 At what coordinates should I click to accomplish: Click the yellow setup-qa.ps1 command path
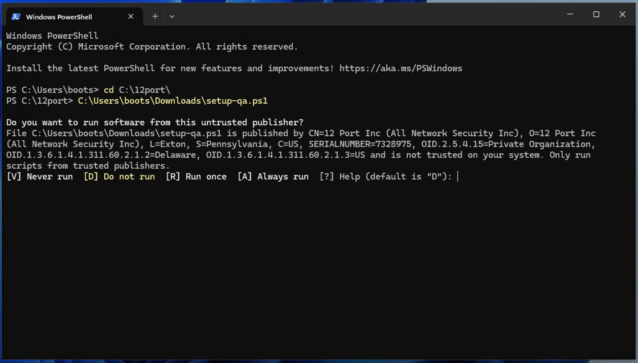173,101
